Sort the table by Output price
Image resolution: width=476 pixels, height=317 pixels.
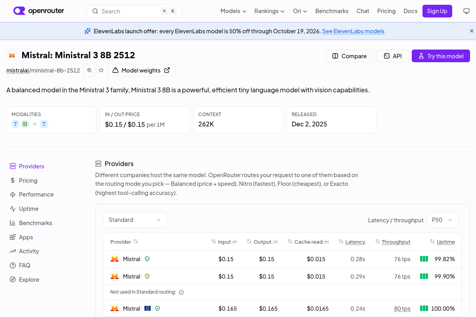(x=262, y=242)
